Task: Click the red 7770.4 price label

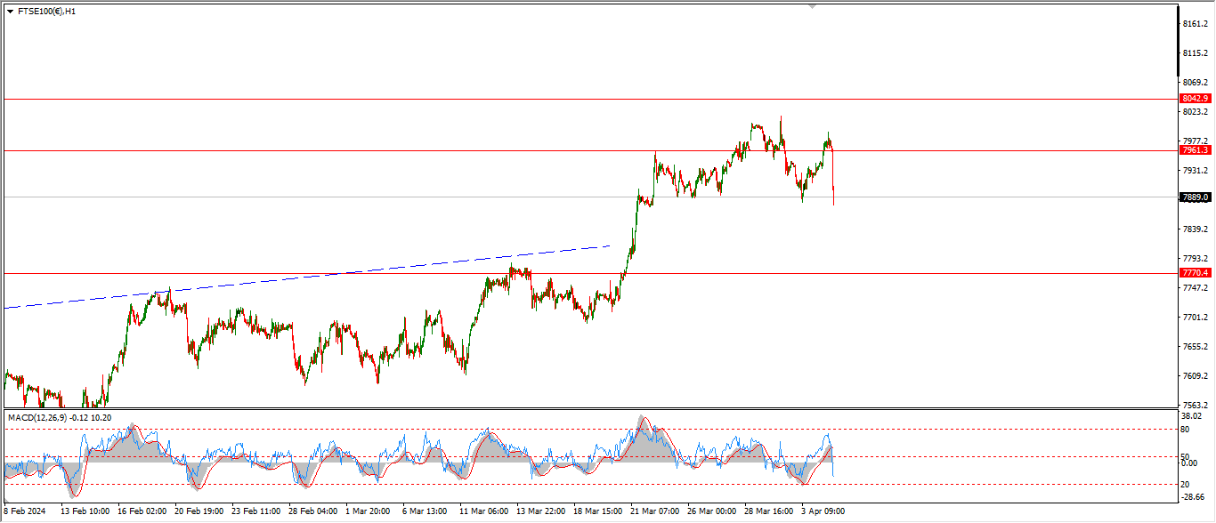Action: tap(1195, 273)
